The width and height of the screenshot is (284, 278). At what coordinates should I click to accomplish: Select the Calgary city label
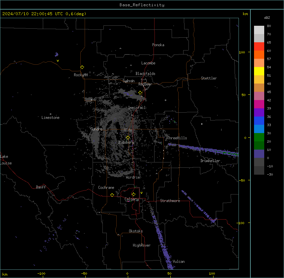131,199
